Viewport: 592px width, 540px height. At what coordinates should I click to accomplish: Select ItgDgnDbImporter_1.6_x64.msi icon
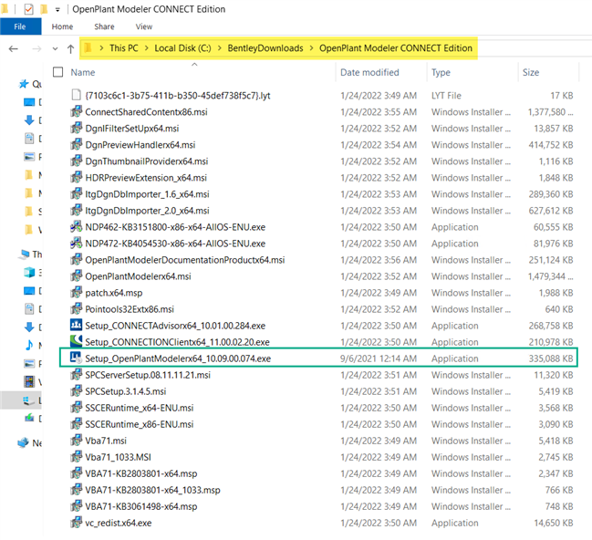[x=77, y=193]
